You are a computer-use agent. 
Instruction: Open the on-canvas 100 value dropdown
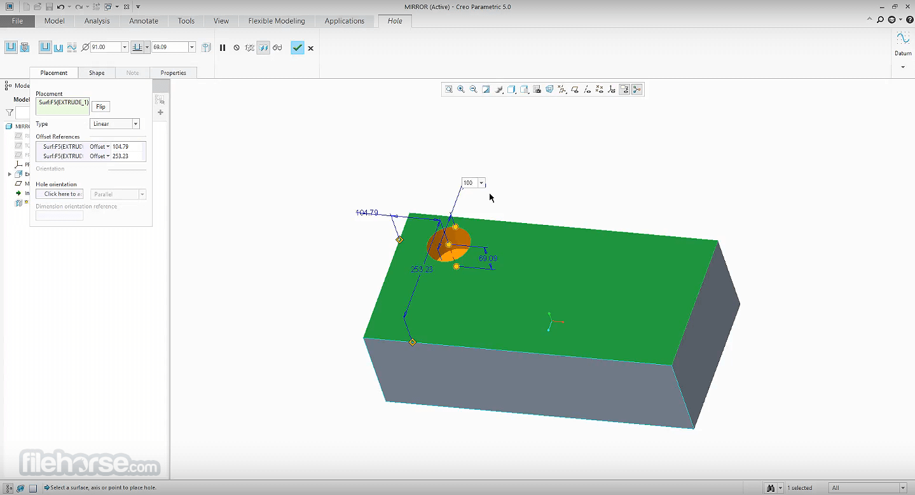coord(481,183)
